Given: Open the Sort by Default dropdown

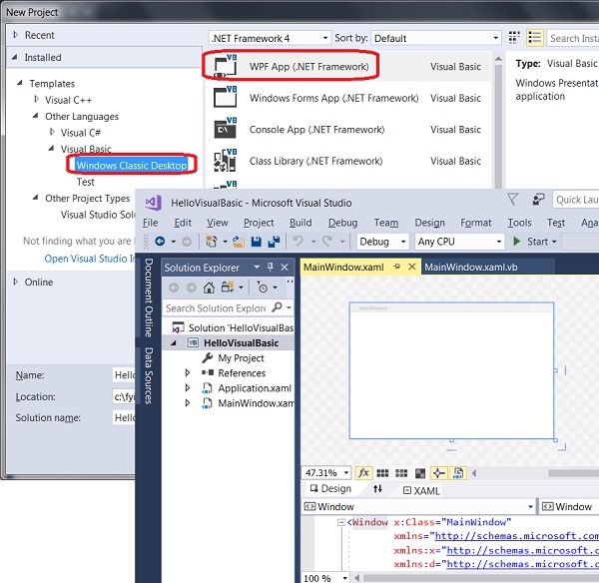Looking at the screenshot, I should 495,38.
